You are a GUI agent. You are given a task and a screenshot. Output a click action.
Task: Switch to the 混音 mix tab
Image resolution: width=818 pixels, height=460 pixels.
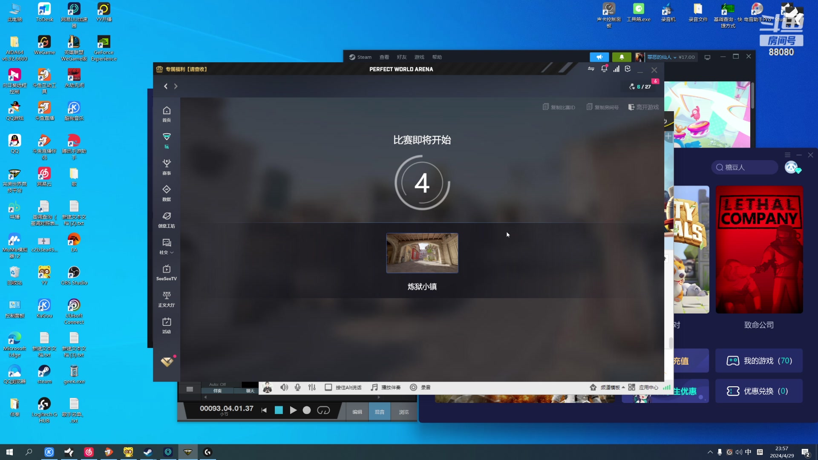(379, 412)
